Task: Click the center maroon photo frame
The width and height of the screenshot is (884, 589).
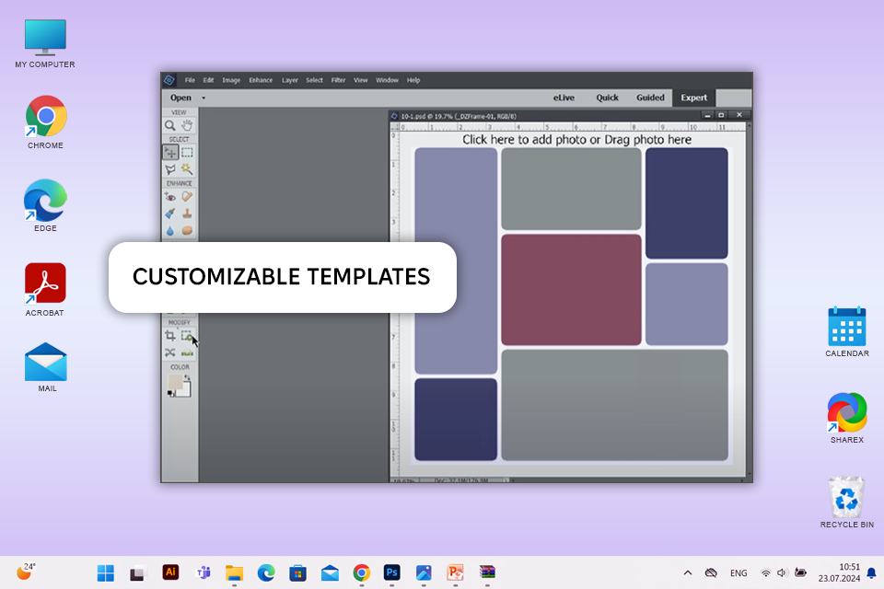Action: pyautogui.click(x=571, y=290)
